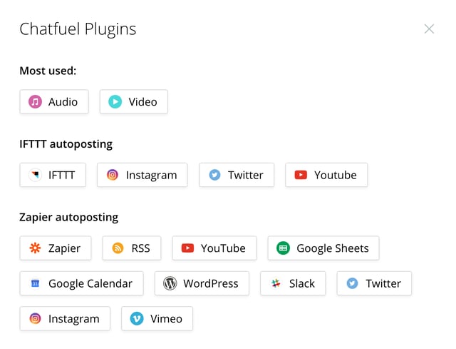
Task: Click the Instagram icon under IFTTT autoposting
Action: tap(113, 175)
